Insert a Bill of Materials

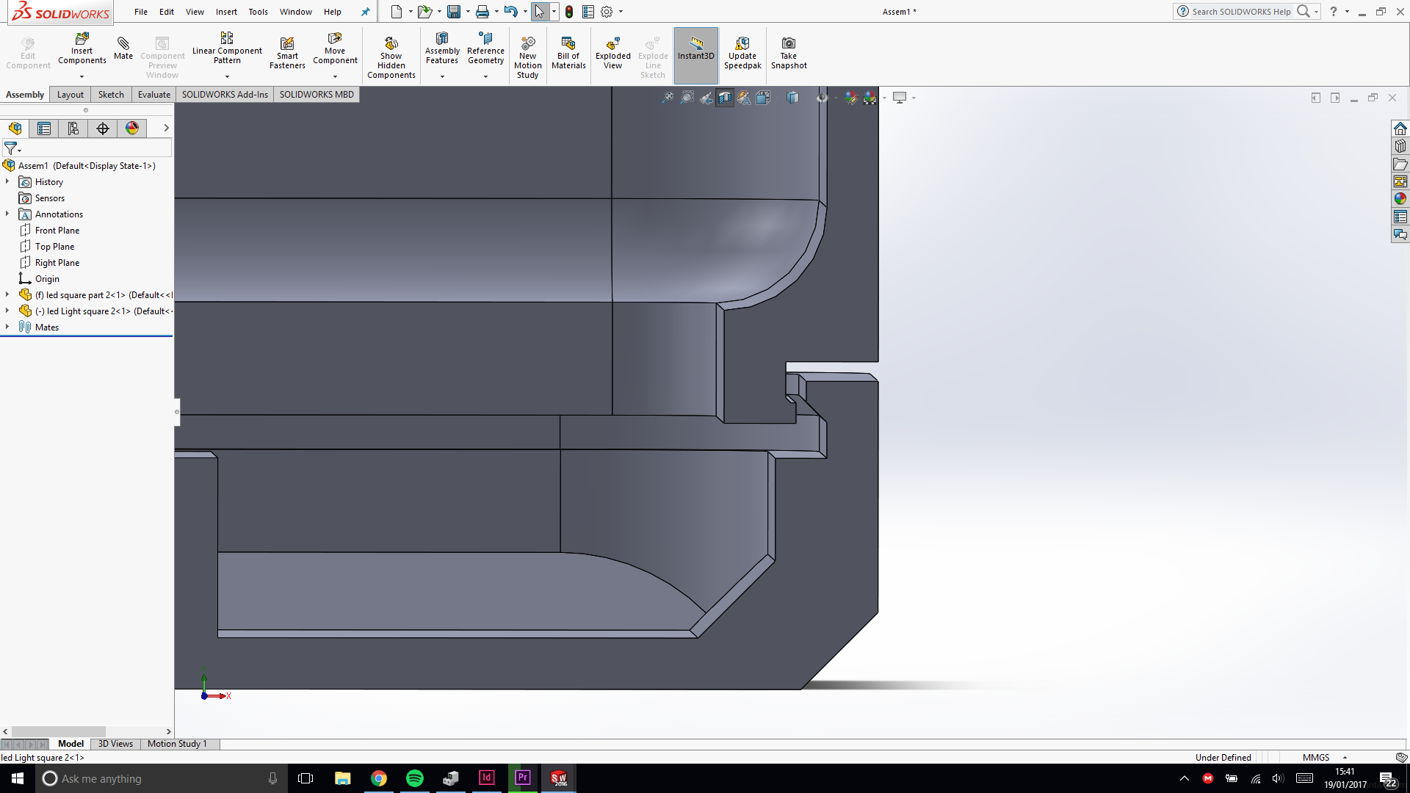pyautogui.click(x=568, y=53)
